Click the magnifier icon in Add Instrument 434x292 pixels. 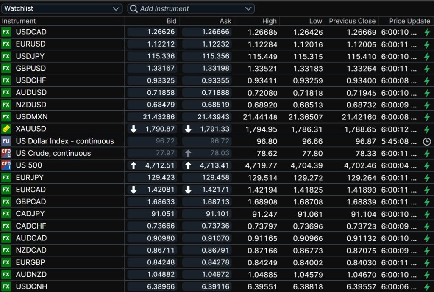134,9
